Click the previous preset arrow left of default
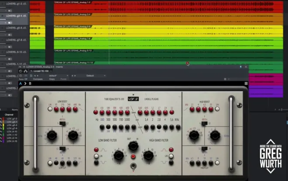 click(x=35, y=75)
